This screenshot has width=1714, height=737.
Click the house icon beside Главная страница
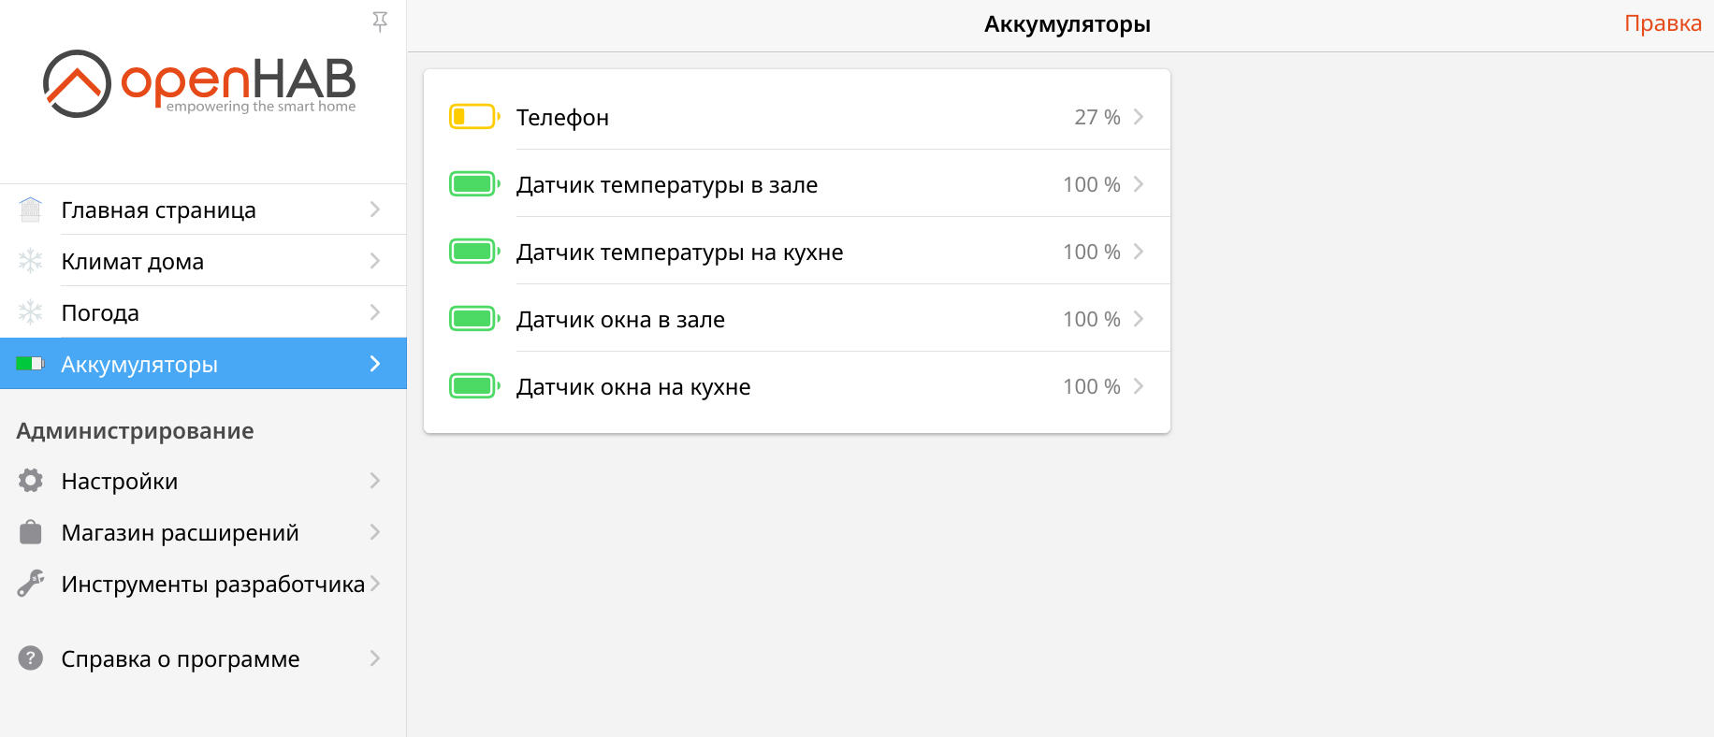(x=31, y=210)
